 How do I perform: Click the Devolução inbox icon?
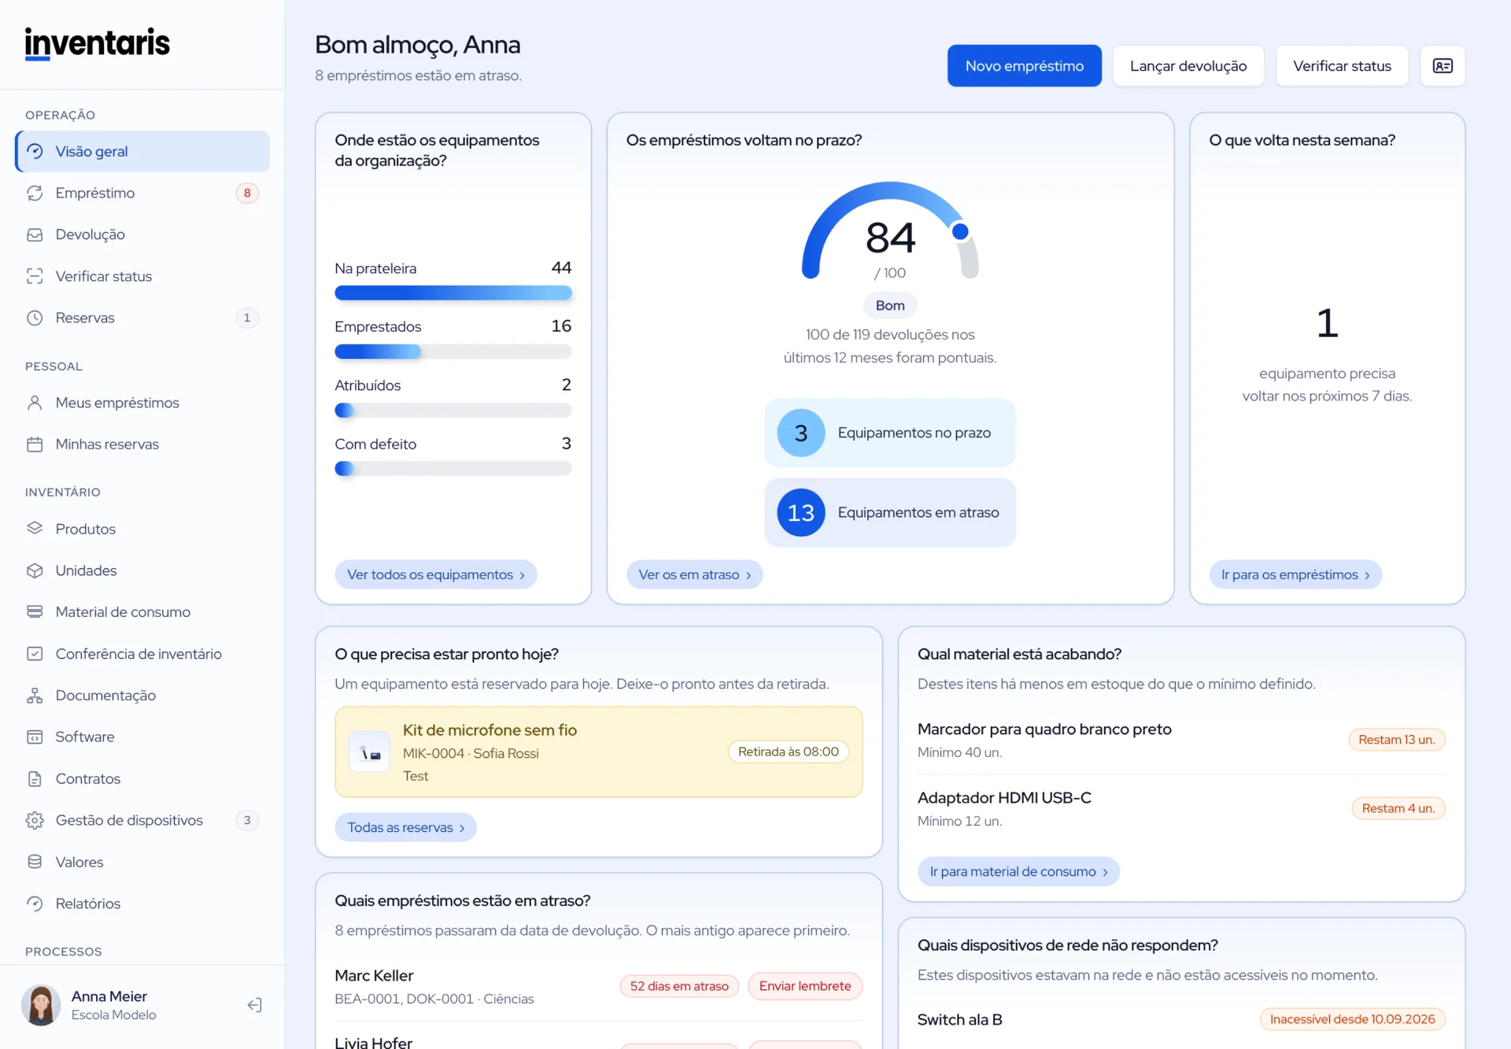click(x=35, y=235)
